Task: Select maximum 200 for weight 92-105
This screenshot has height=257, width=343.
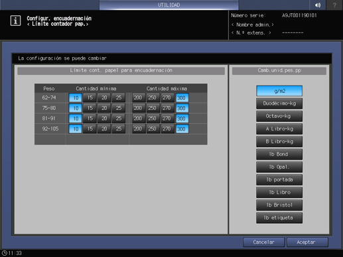Action: click(139, 128)
